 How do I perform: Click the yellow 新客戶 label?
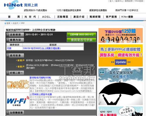coord(21,60)
